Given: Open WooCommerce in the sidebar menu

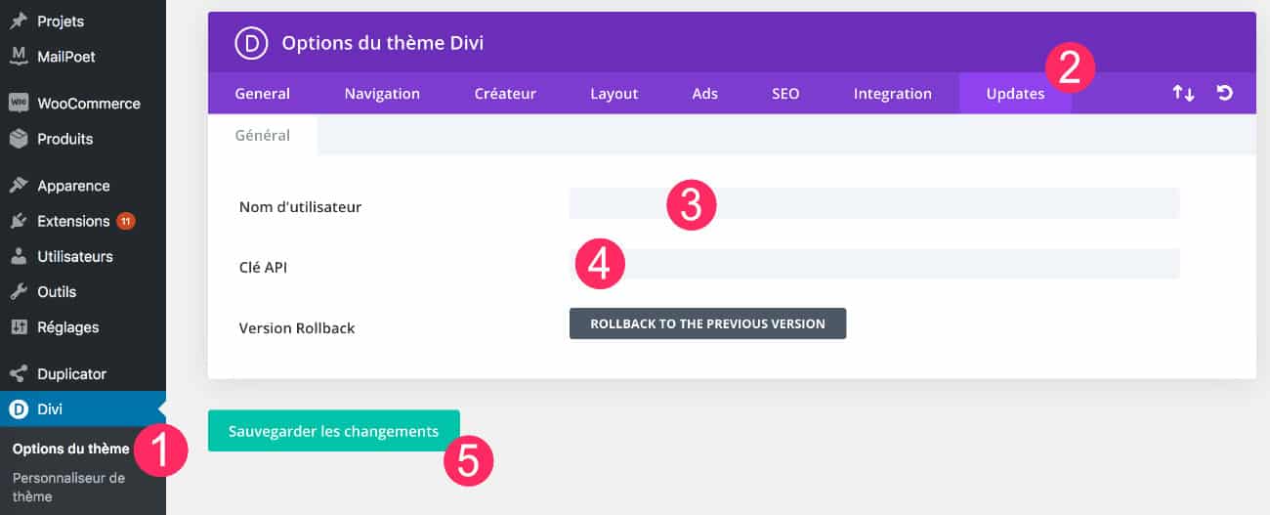Looking at the screenshot, I should tap(89, 103).
